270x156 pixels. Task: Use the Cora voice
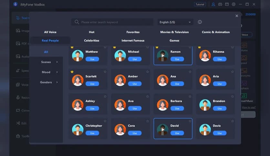135,133
